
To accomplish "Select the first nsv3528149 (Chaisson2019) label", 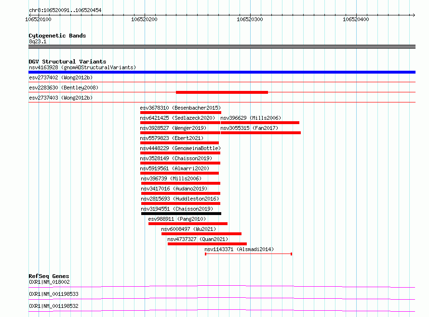I will coord(176,158).
